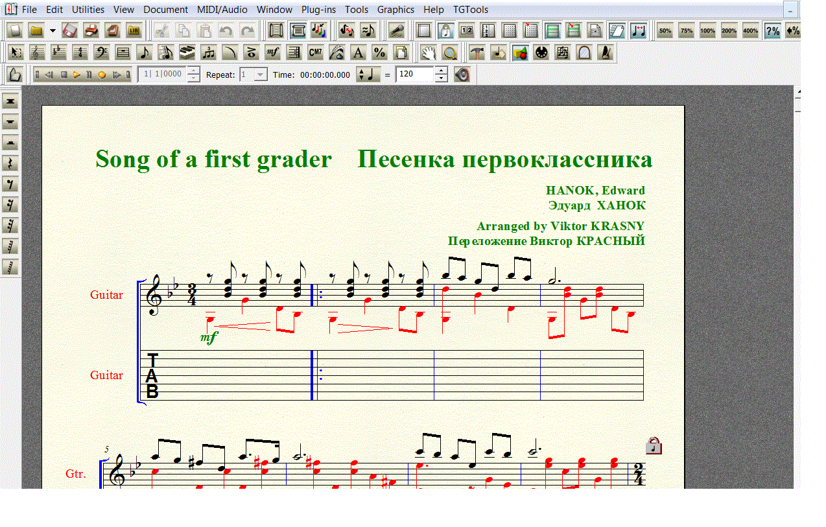
Task: Select the Zoom magnifier tool
Action: pos(450,53)
